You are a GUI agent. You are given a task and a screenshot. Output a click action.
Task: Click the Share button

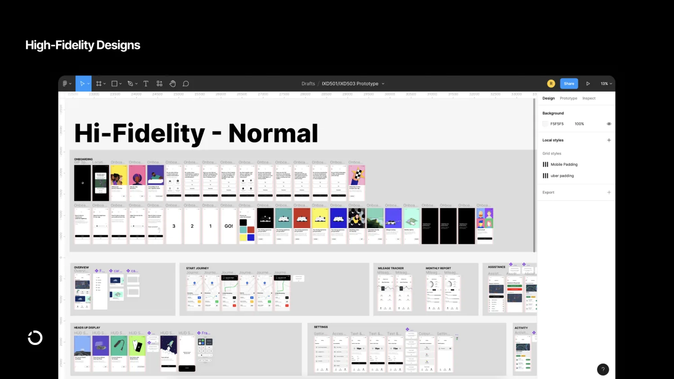(569, 84)
